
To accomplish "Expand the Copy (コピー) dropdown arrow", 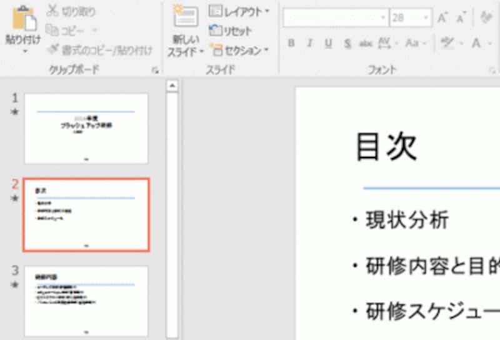I will [x=94, y=31].
